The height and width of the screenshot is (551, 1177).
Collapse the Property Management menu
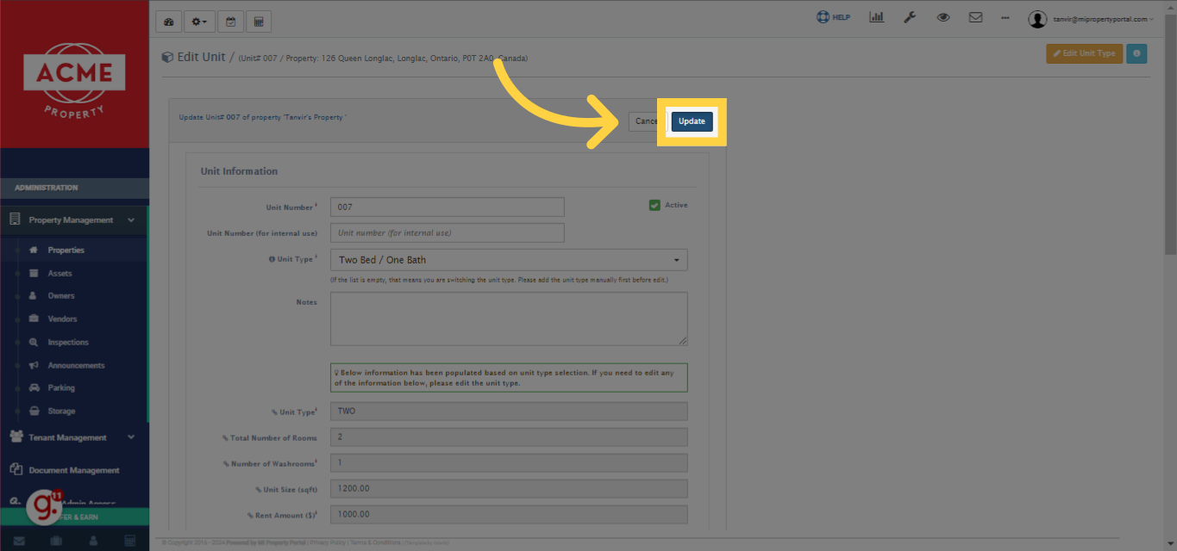[x=74, y=220]
